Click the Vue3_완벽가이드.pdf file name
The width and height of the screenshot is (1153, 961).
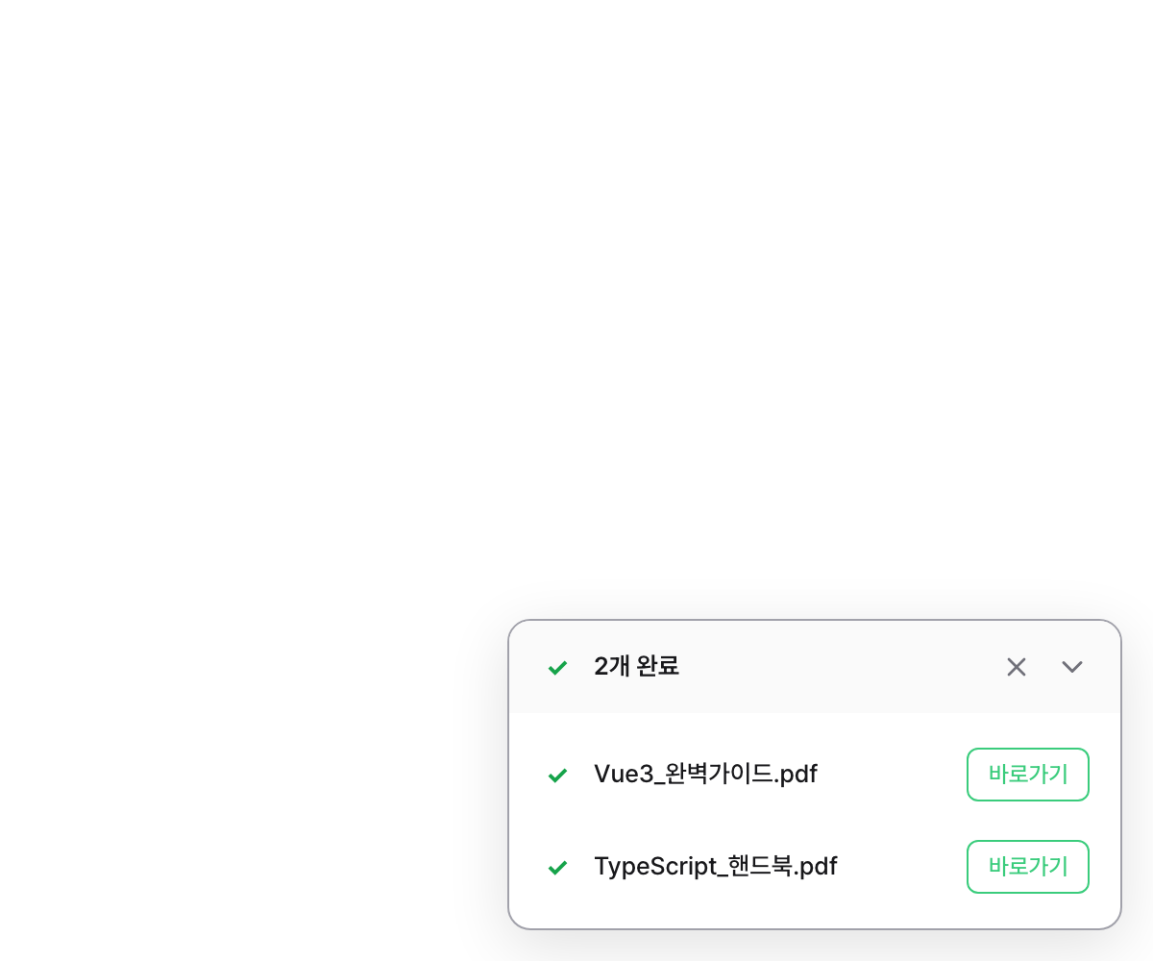click(706, 775)
